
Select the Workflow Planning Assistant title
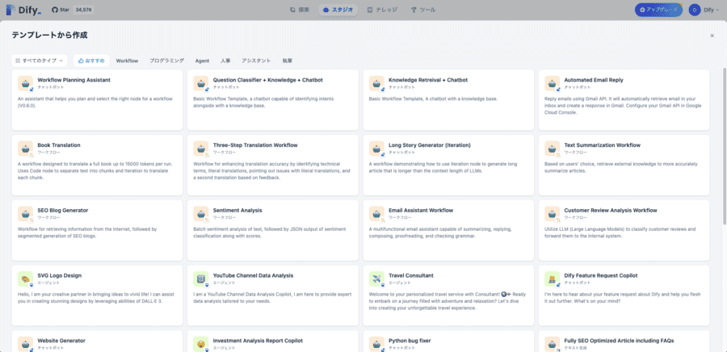point(74,80)
